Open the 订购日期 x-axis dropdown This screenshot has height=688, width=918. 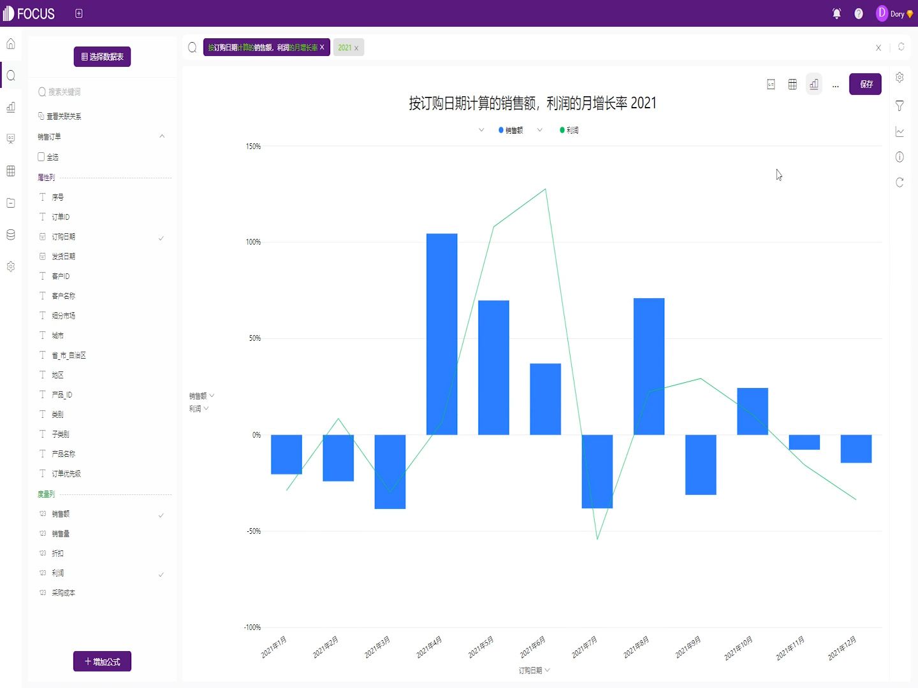548,670
